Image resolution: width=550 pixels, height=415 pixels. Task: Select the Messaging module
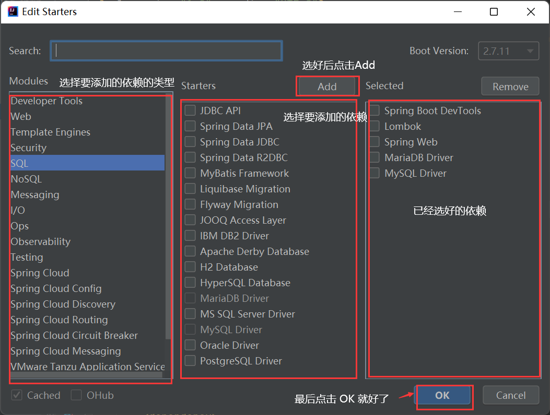coord(87,194)
